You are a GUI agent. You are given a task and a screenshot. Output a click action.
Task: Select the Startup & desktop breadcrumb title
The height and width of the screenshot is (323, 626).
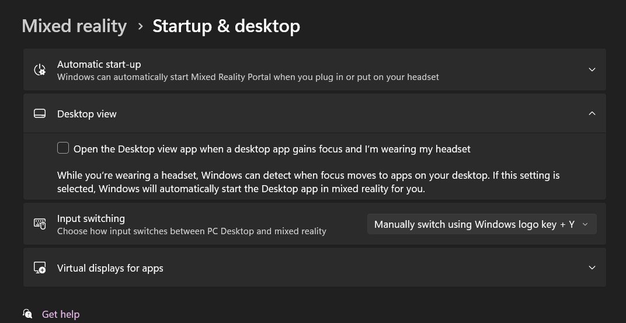point(227,26)
